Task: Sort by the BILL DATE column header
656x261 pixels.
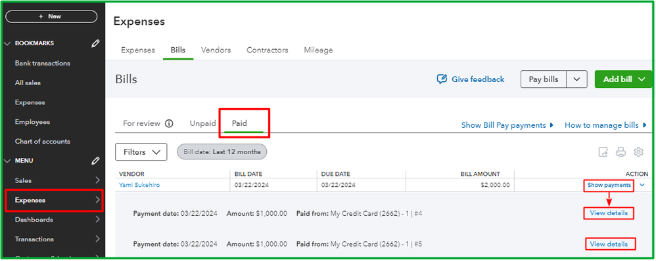Action: 248,174
